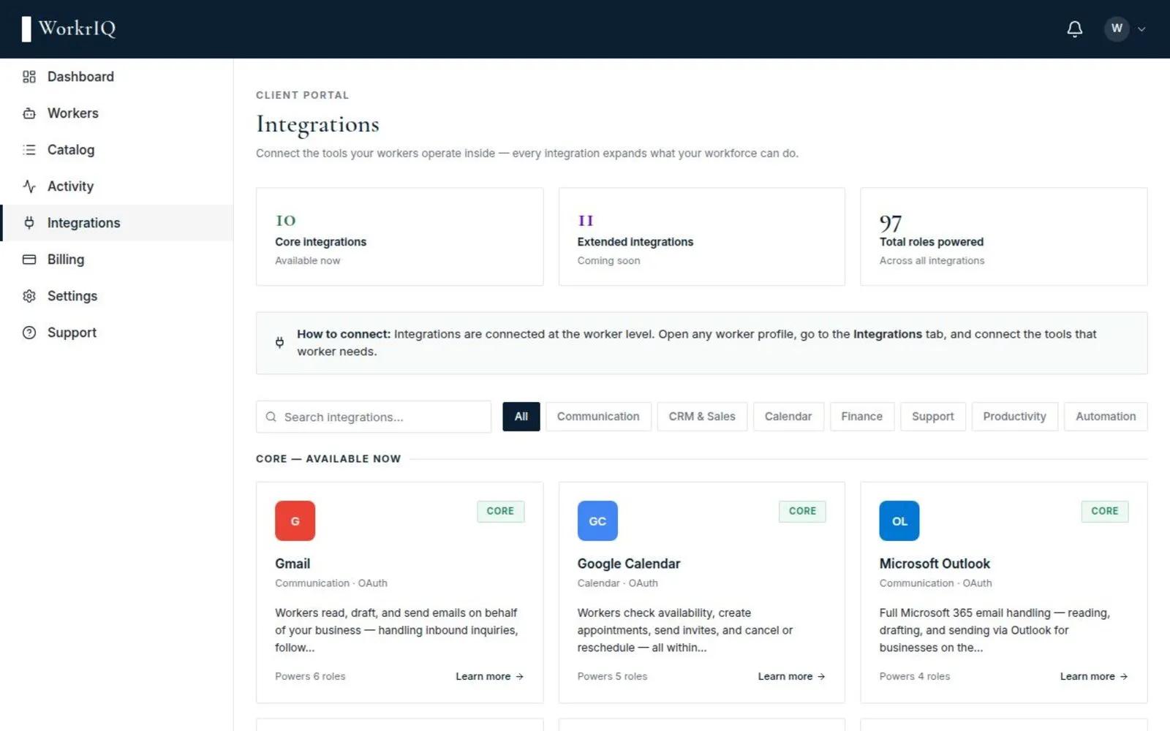Open Learn more for Google Calendar
This screenshot has height=731, width=1170.
click(x=792, y=676)
